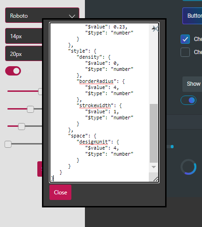Turn off the crimson On switch

[13, 71]
